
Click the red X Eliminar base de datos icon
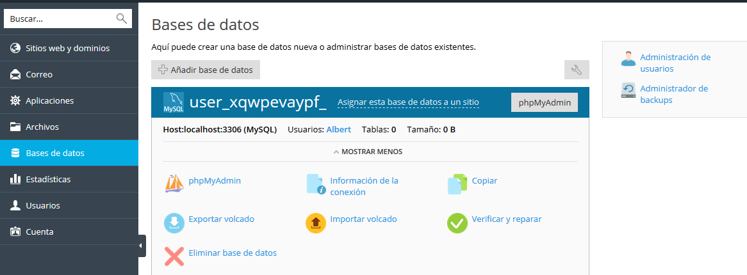point(174,256)
